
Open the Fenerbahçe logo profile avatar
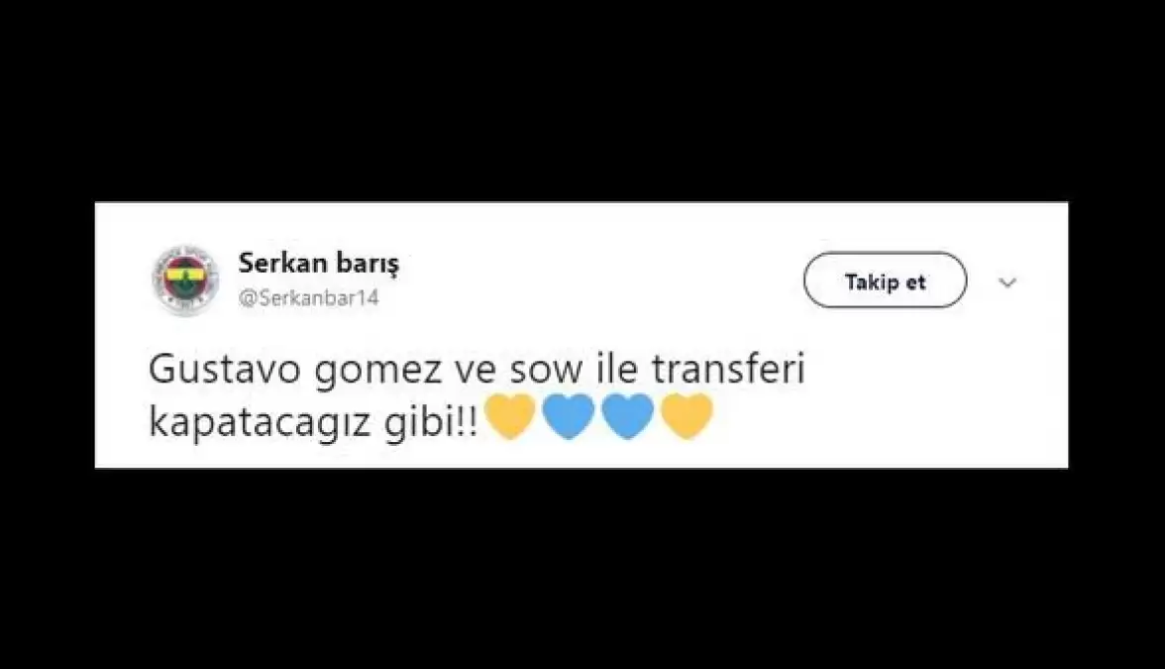pyautogui.click(x=185, y=280)
